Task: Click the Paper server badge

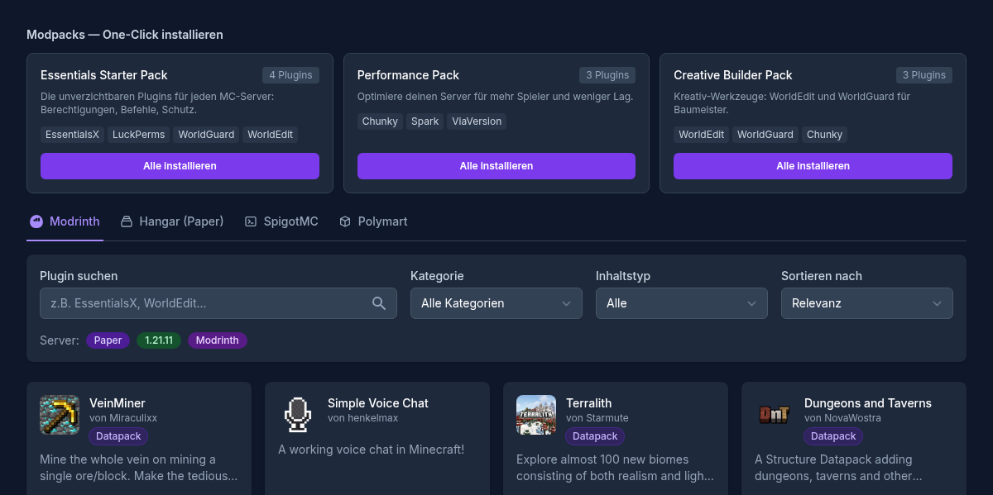Action: (108, 340)
